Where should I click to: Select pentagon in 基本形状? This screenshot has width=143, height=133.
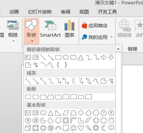[89, 113]
